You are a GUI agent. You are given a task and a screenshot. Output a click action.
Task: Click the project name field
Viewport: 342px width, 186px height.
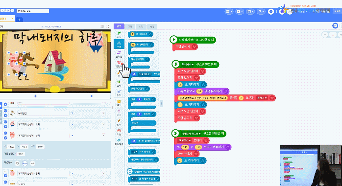click(33, 11)
